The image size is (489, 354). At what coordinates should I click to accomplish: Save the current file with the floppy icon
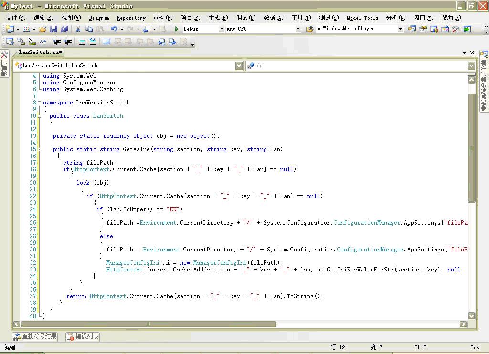(53, 29)
